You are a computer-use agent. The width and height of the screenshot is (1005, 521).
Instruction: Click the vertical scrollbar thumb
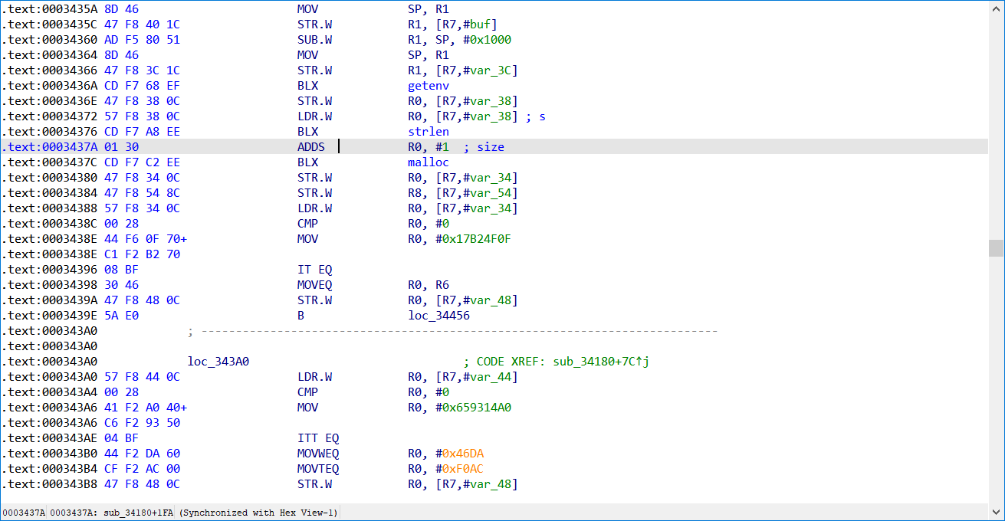pyautogui.click(x=997, y=247)
